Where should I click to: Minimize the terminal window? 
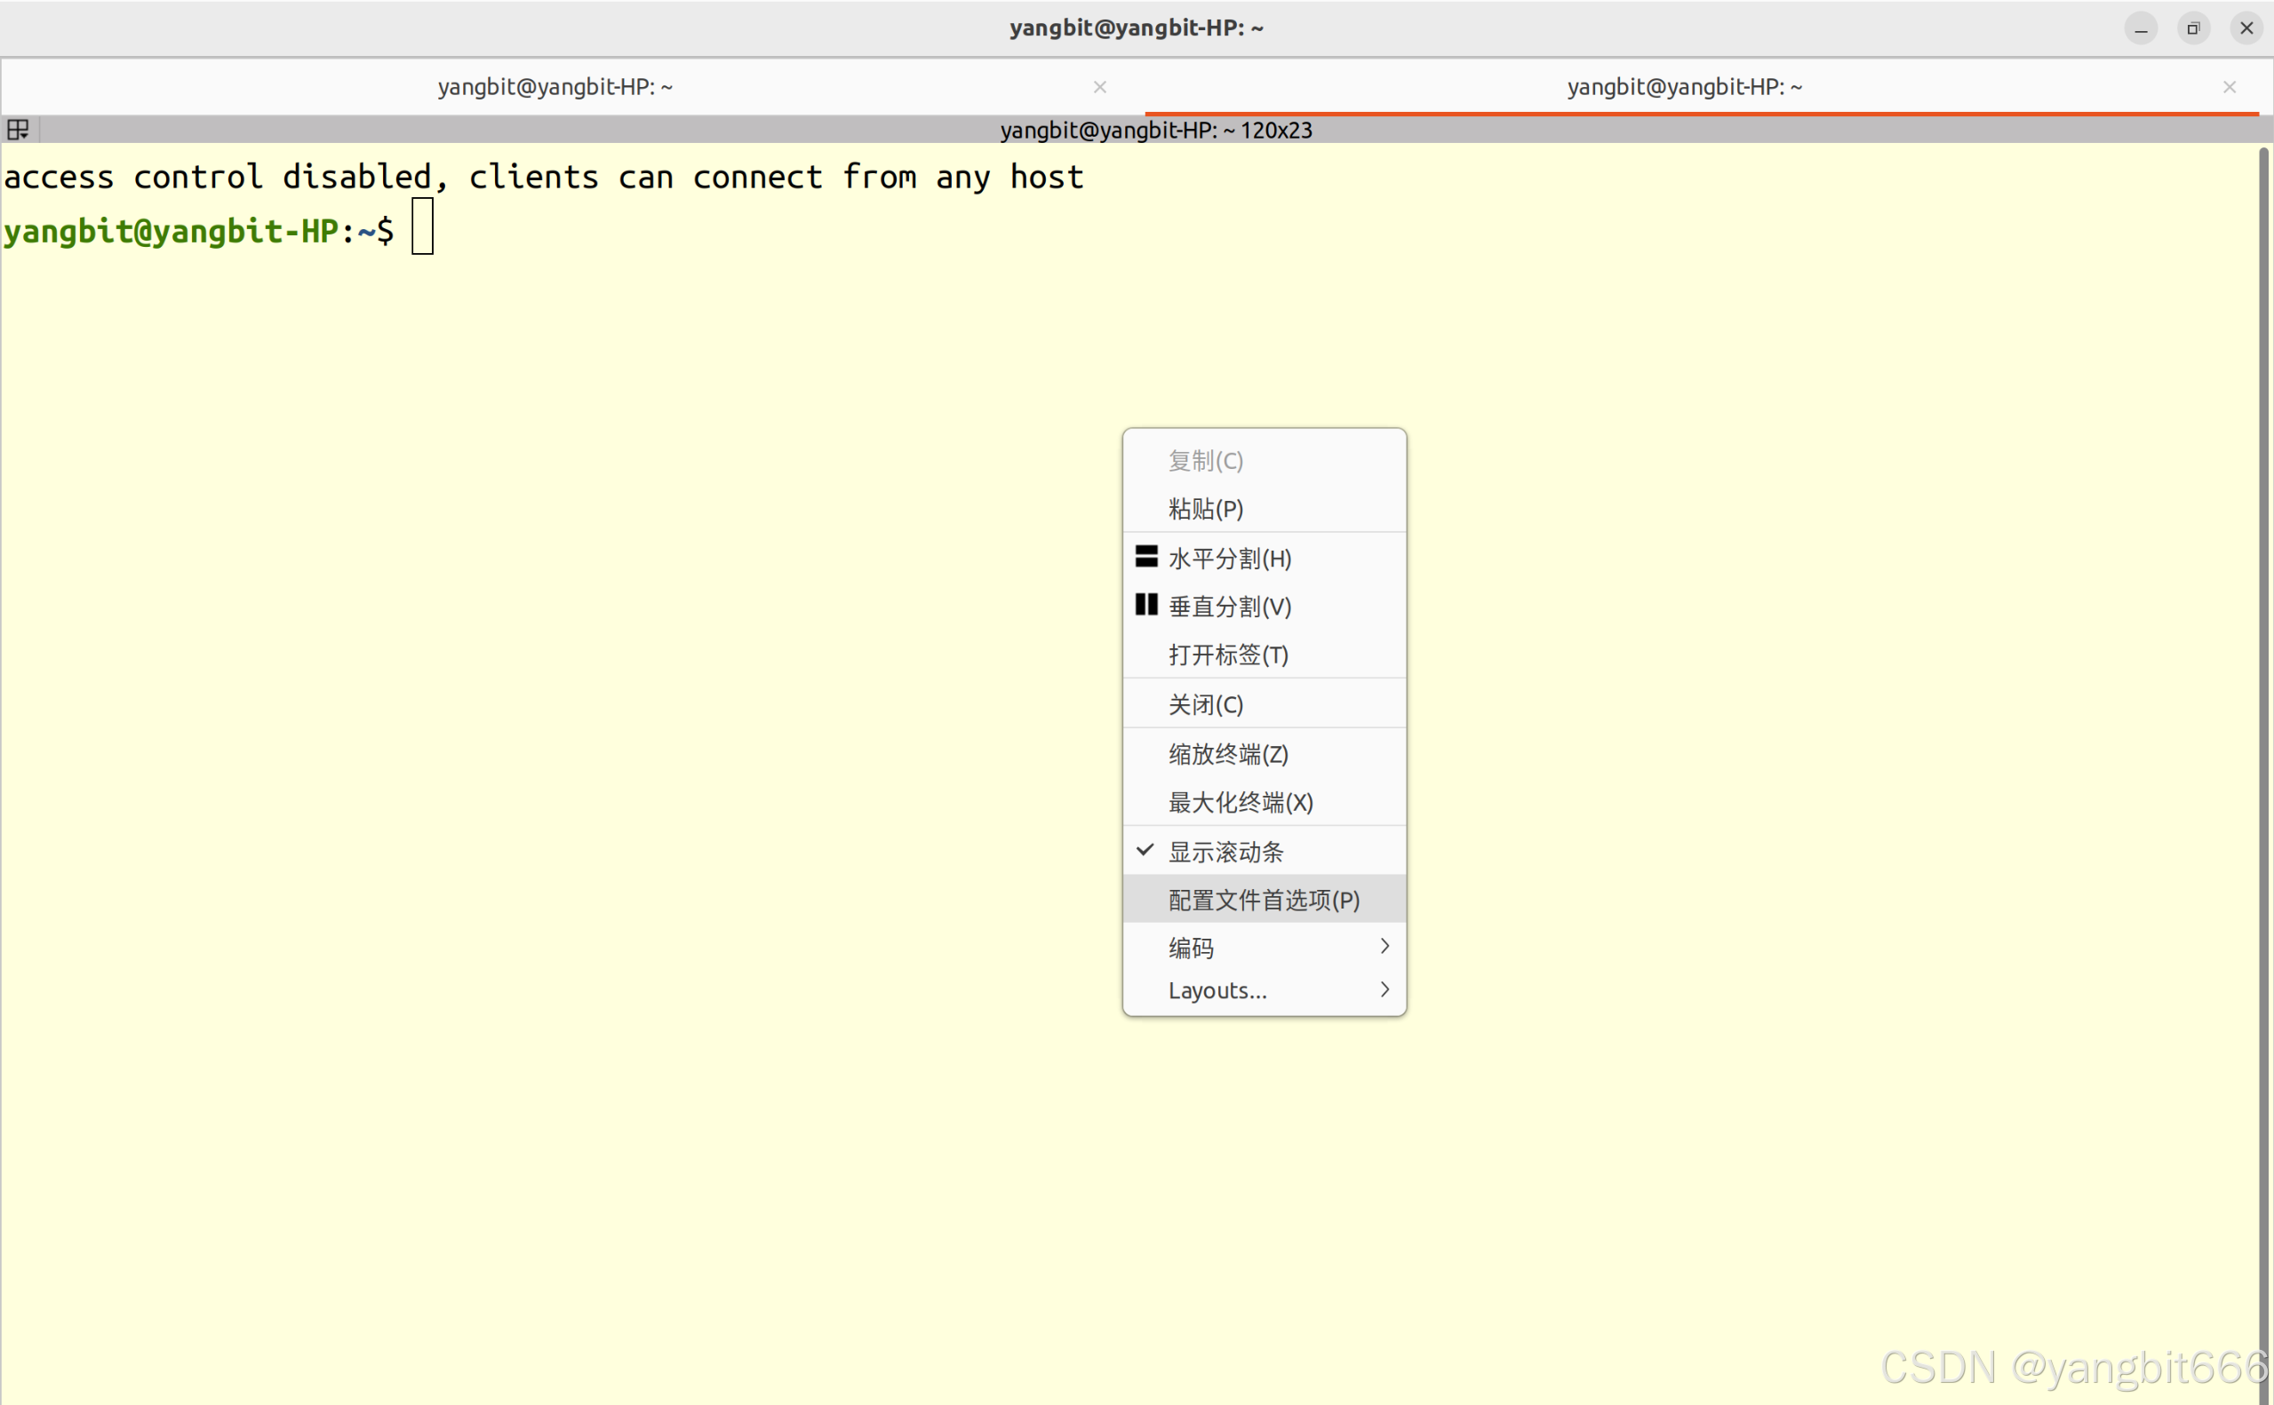(2140, 28)
